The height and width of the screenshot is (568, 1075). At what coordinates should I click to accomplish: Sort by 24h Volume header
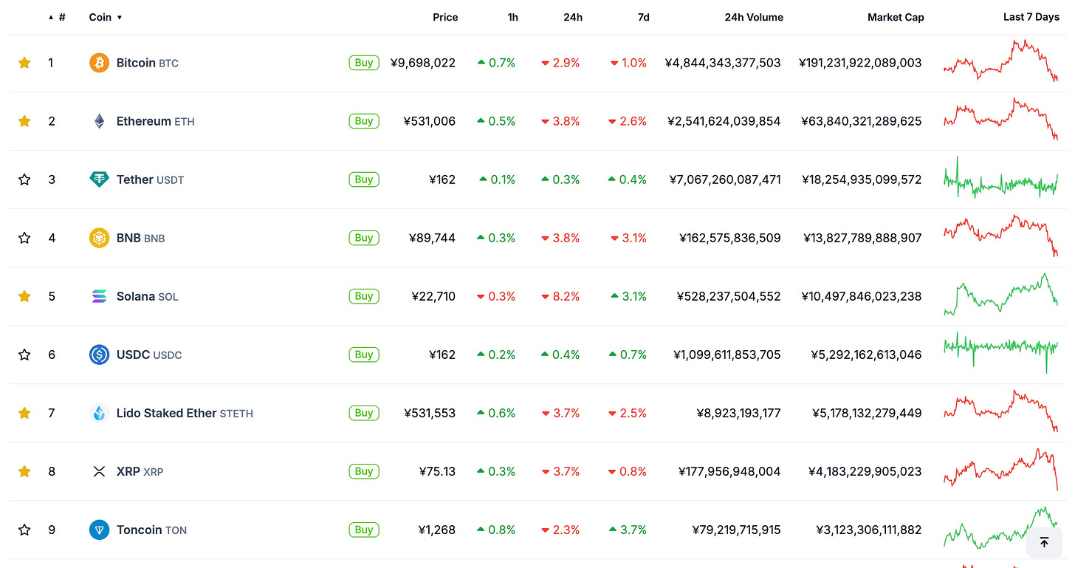click(x=754, y=17)
